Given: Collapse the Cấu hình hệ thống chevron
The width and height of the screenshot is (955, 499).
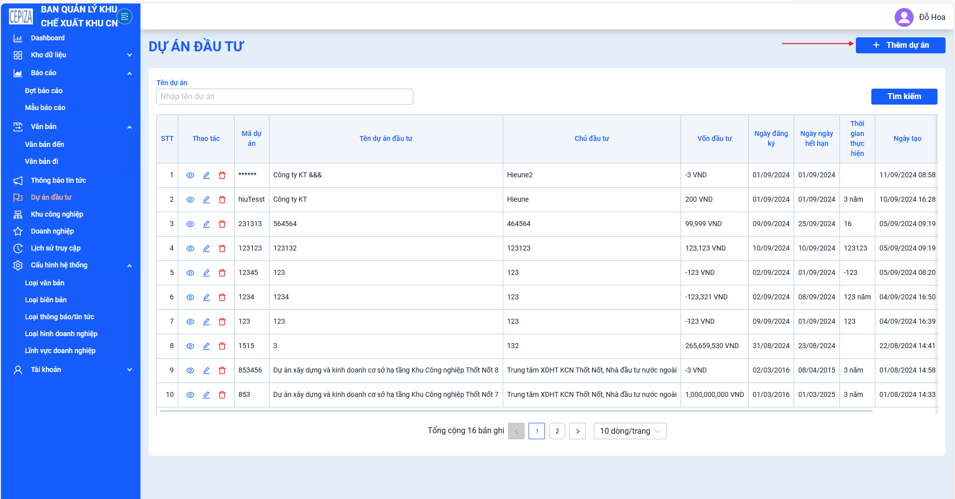Looking at the screenshot, I should [x=130, y=265].
